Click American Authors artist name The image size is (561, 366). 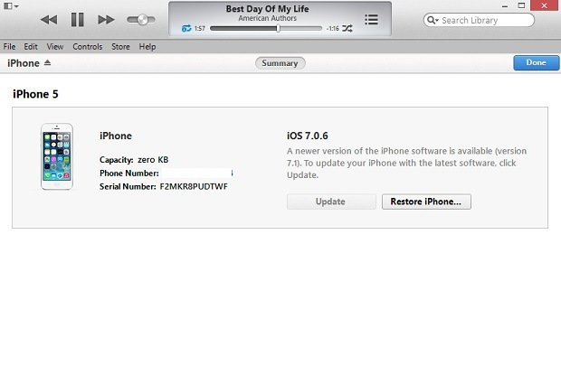pyautogui.click(x=267, y=18)
